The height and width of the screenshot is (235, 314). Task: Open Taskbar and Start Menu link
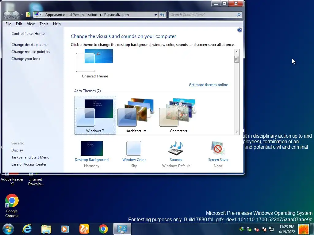pos(30,157)
